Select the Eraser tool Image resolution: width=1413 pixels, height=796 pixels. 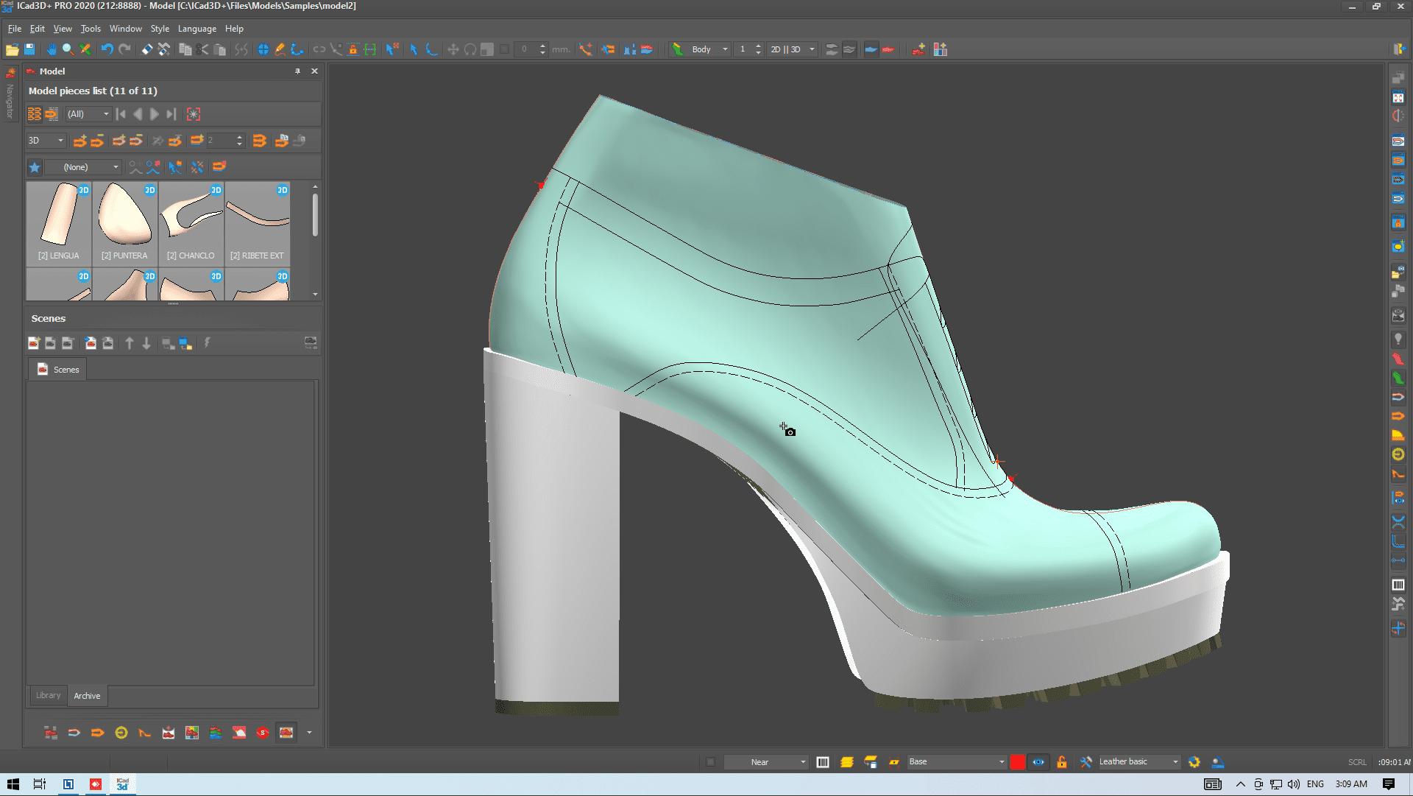[147, 49]
